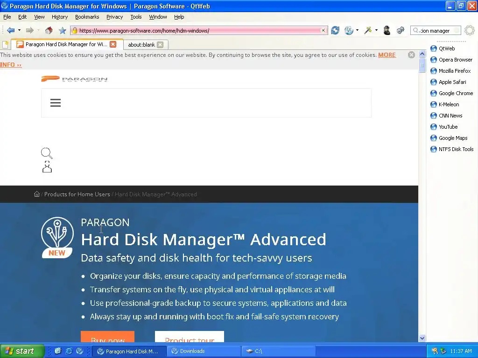This screenshot has width=478, height=358.
Task: Open hamburger menu on Paragon site
Action: pos(56,103)
